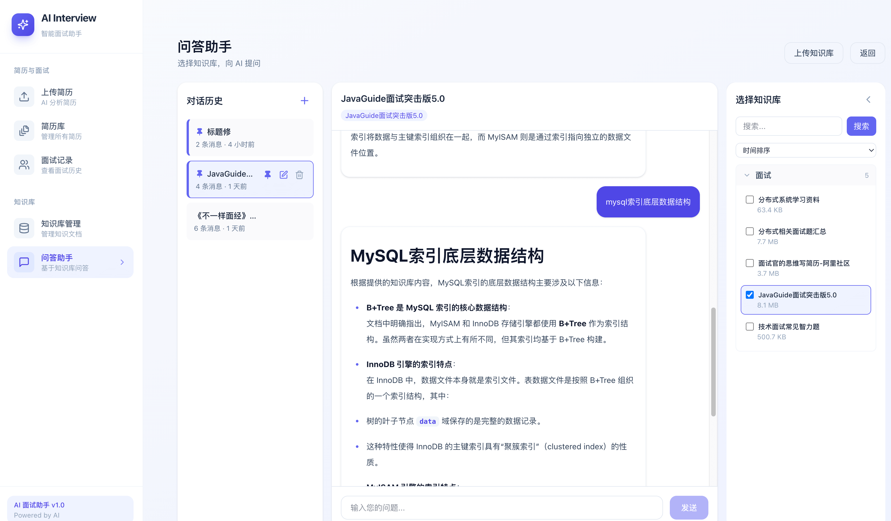This screenshot has height=521, width=891.
Task: Check the 分布式系统学习资料 checkbox
Action: pyautogui.click(x=749, y=199)
